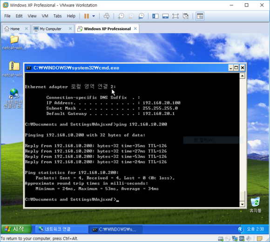
Task: Suspend the virtual machine with the pause icon
Action: (87, 16)
